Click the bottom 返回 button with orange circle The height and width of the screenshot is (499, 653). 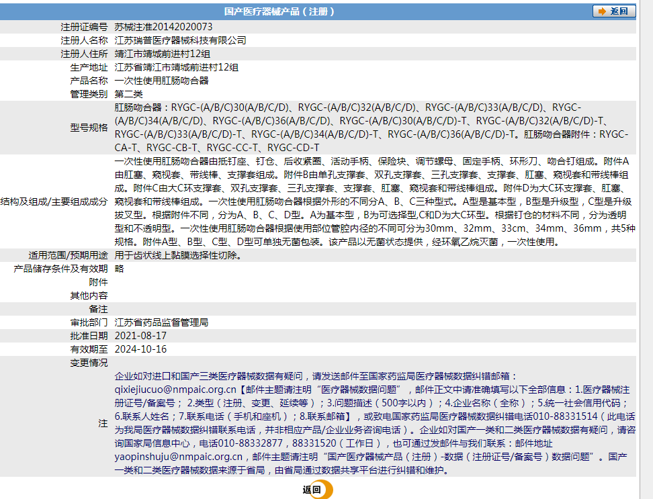pos(317,490)
